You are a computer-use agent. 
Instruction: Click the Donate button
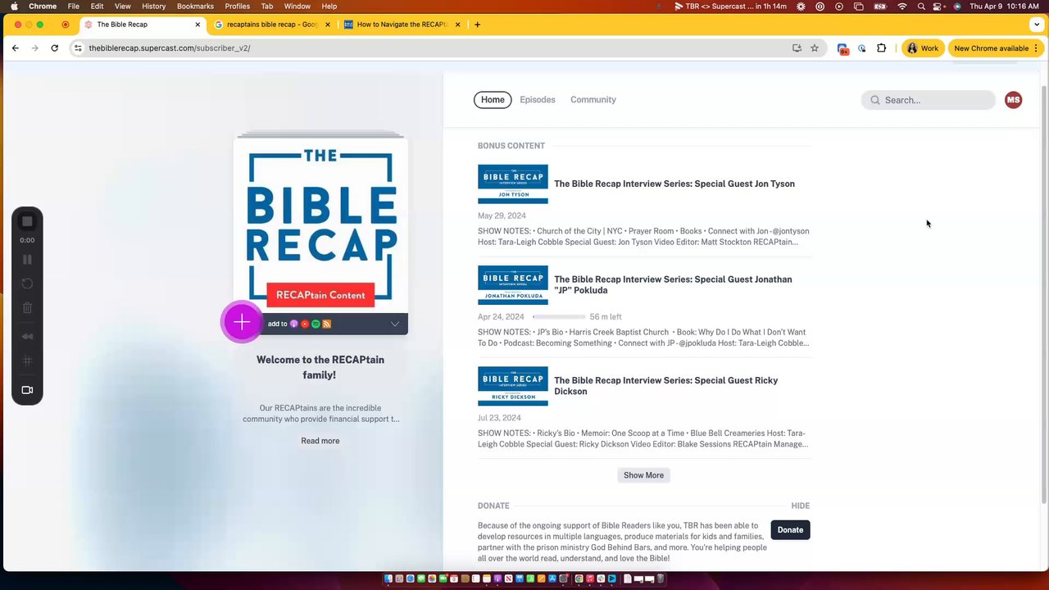(790, 529)
